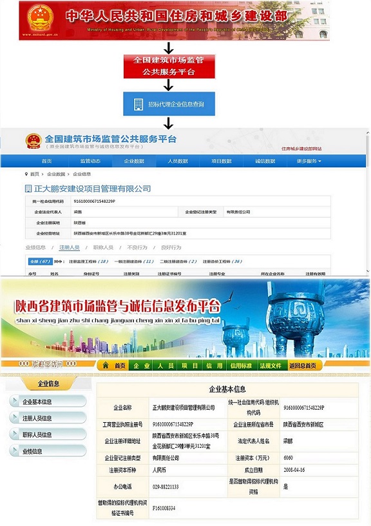Click the 所在企业名称 column header
371x526 pixels.
click(x=272, y=274)
